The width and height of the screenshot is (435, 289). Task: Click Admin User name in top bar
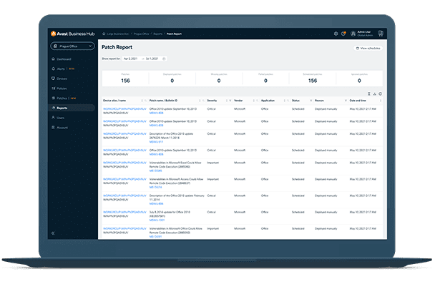coord(364,32)
